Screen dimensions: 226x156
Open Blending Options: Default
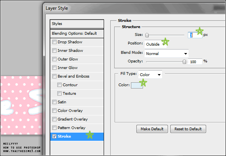coord(77,34)
